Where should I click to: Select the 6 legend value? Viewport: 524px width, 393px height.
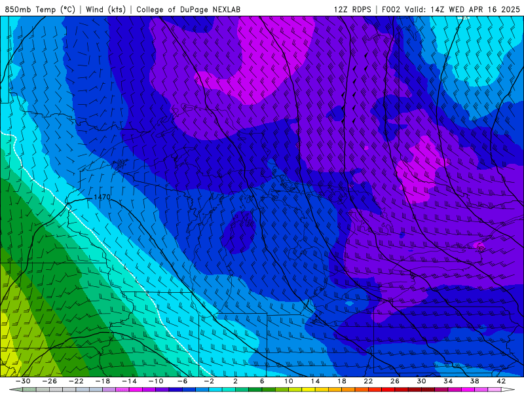[x=262, y=381]
